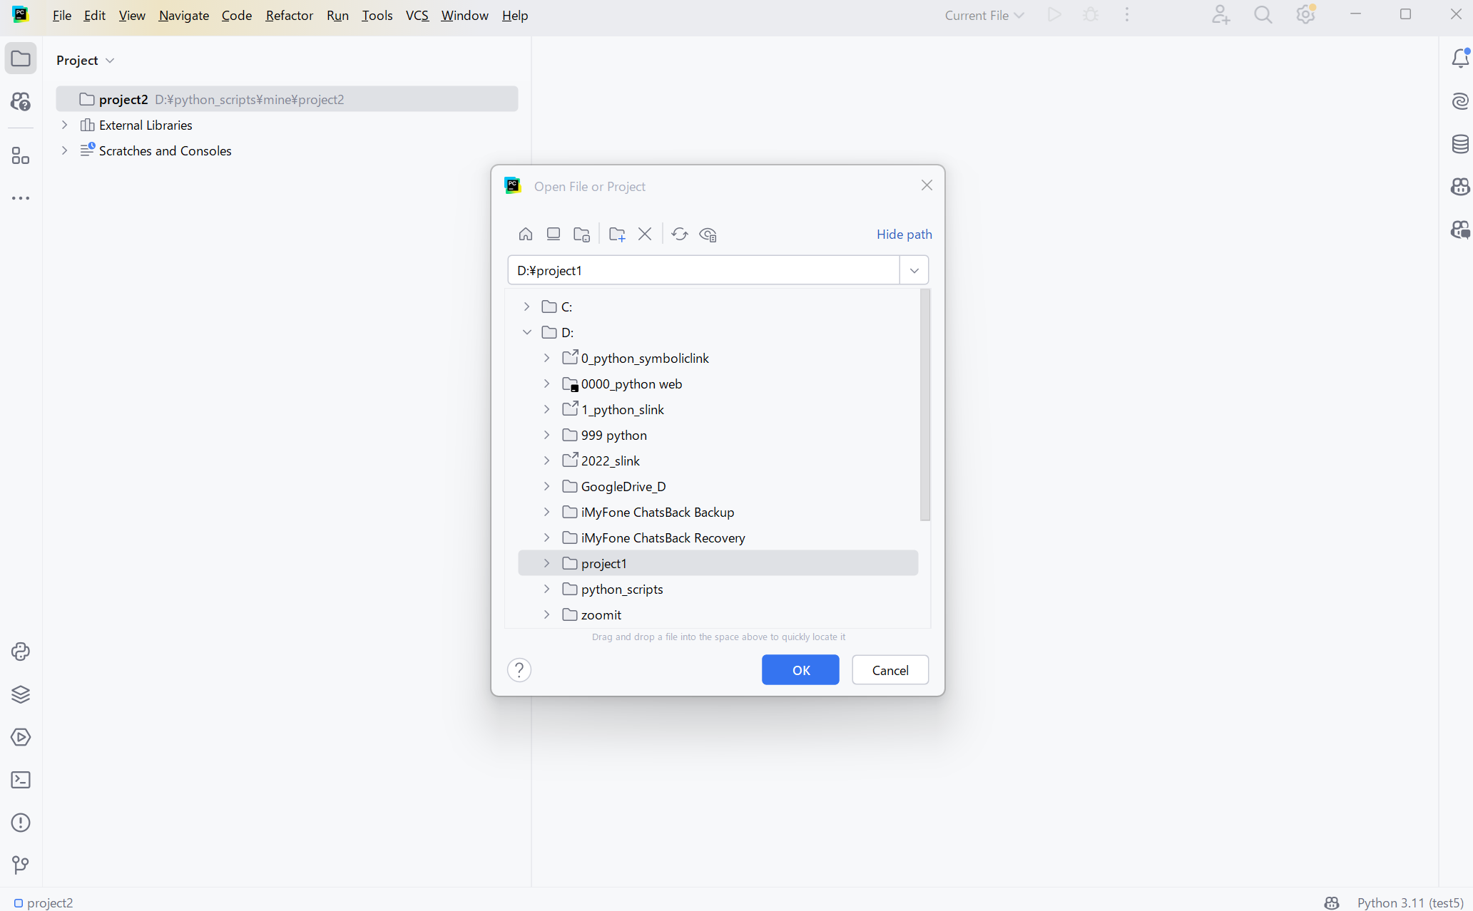Open Python Packages layers icon

click(x=21, y=694)
